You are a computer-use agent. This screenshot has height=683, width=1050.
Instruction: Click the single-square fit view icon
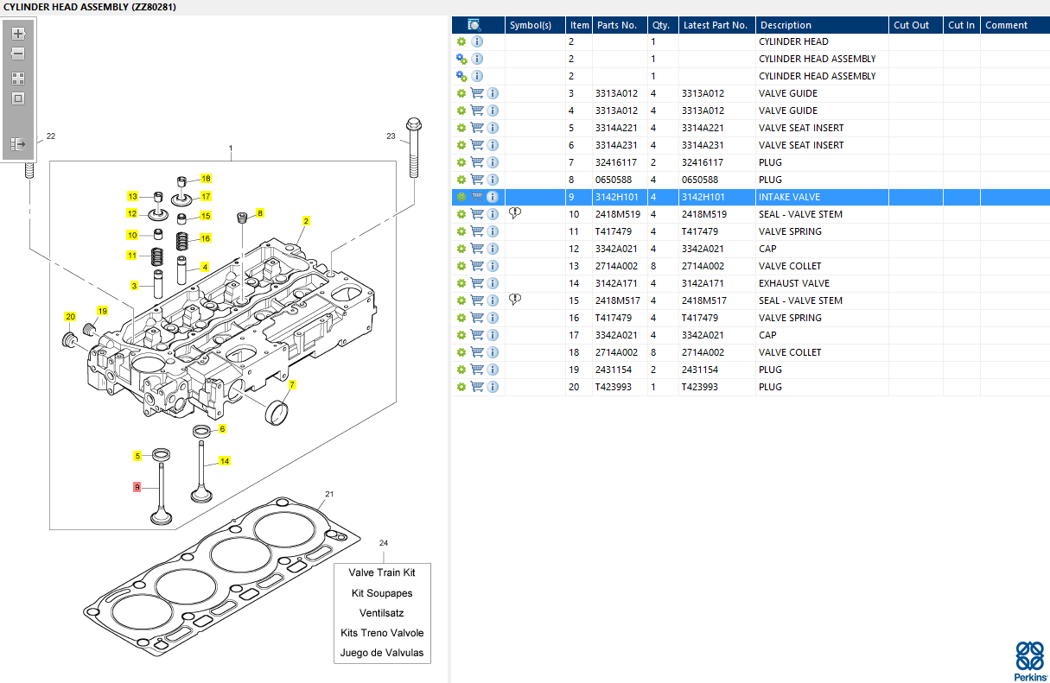pos(18,98)
